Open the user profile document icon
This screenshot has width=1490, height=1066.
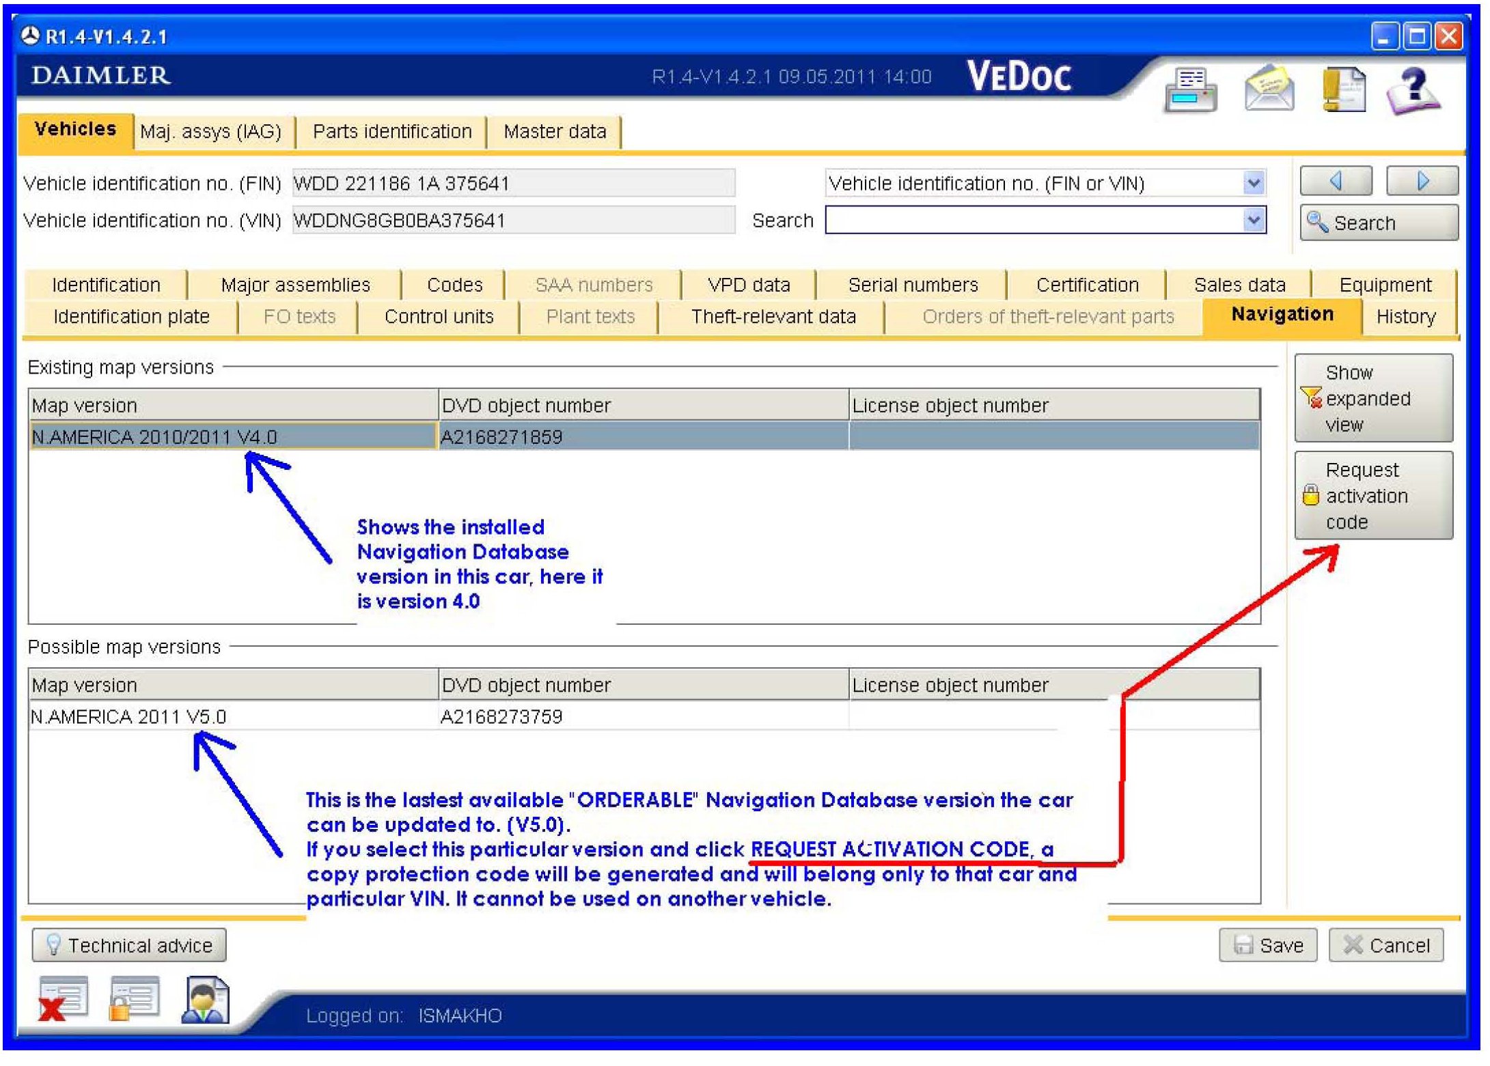[x=206, y=1000]
